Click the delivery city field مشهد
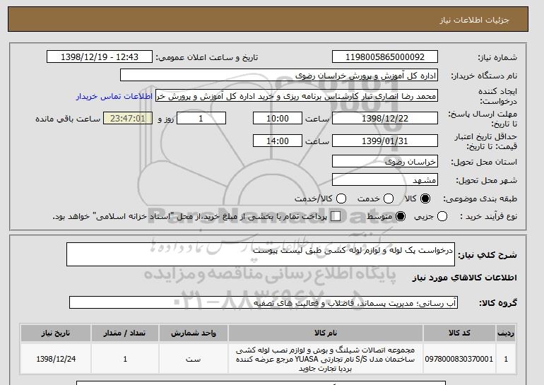This screenshot has width=544, height=385. [385, 180]
